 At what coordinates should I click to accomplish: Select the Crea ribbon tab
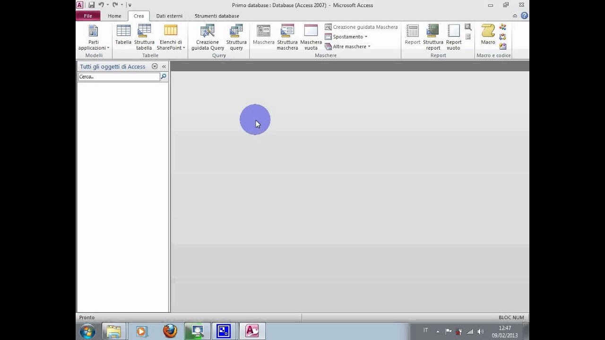point(138,16)
